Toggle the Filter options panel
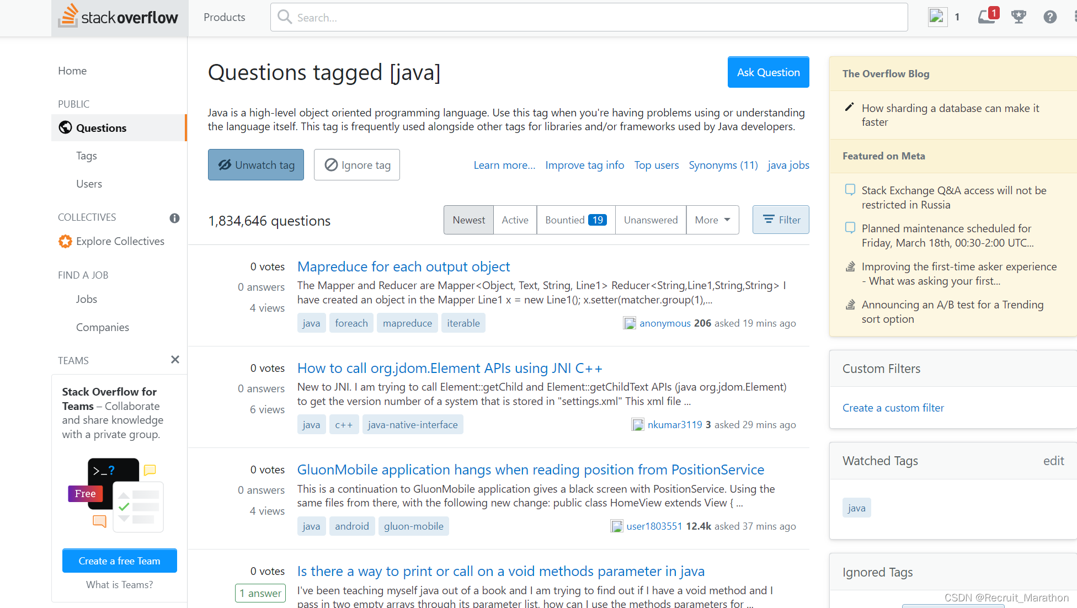Image resolution: width=1077 pixels, height=608 pixels. click(781, 220)
